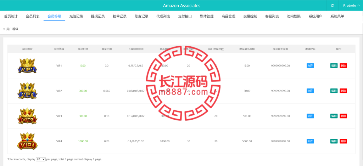363x166 pixels.
Task: Open the 客服列表 tab
Action: (x=272, y=16)
